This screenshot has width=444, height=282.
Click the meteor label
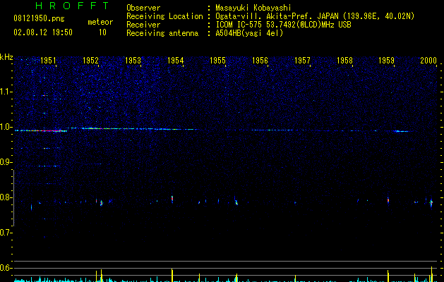click(x=100, y=22)
